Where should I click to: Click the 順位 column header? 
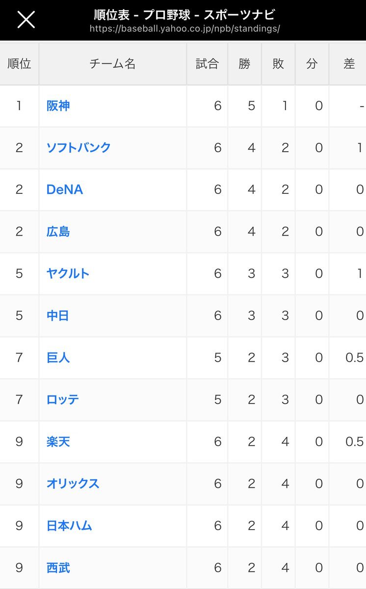(19, 64)
